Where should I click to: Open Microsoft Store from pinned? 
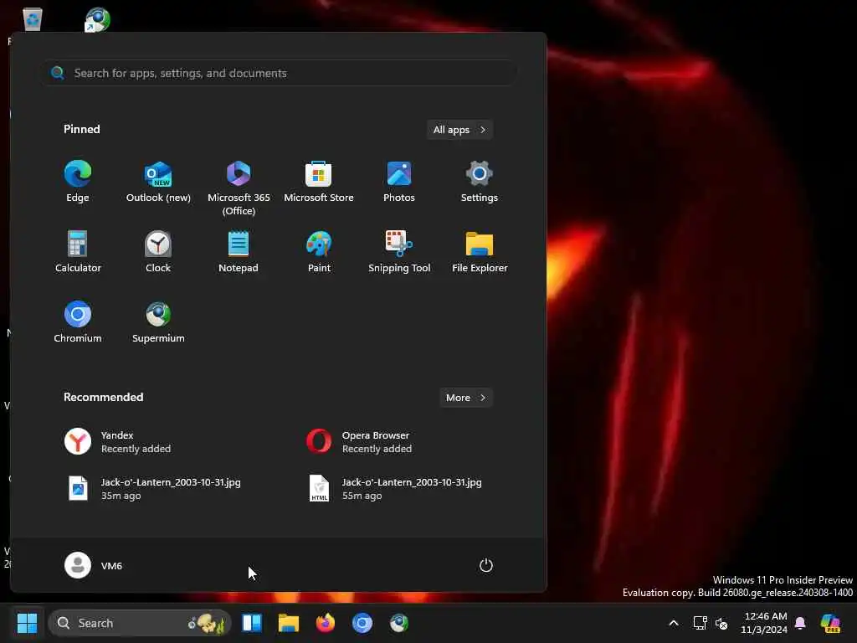coord(319,182)
